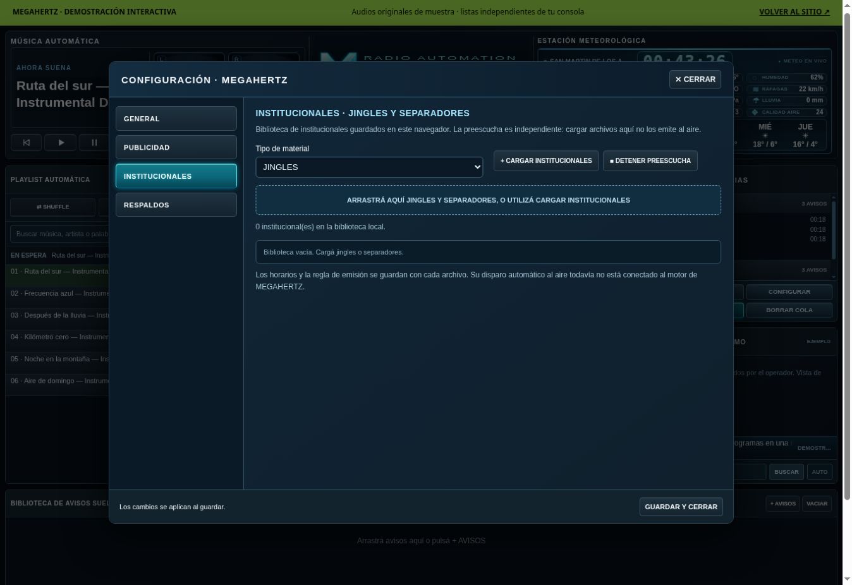The image size is (852, 585).
Task: Click the Ráfagas wind icon
Action: click(x=755, y=89)
